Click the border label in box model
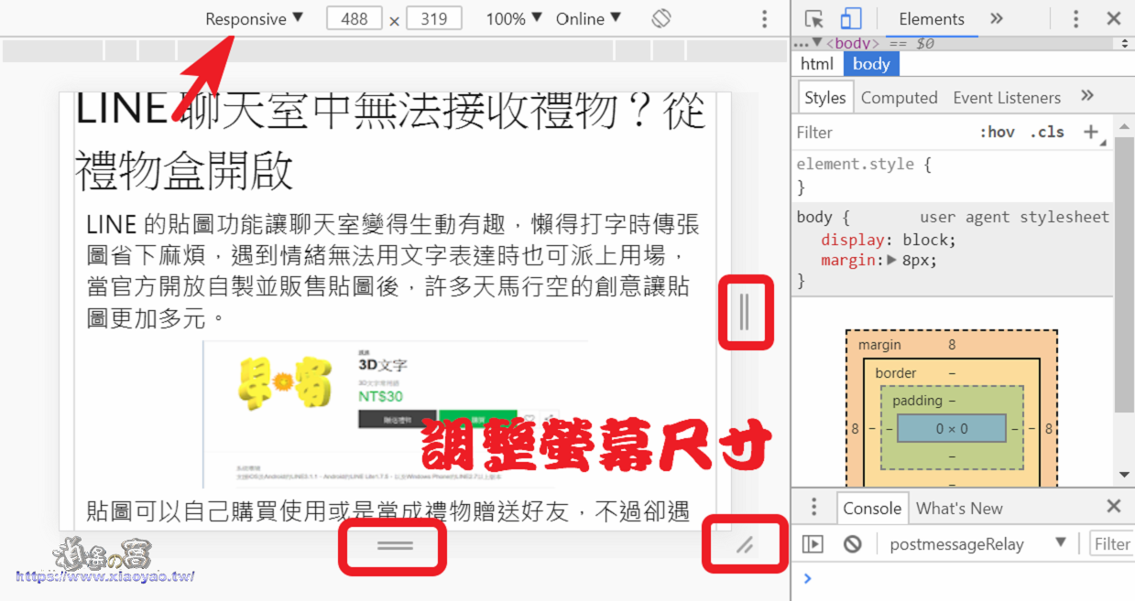The image size is (1135, 601). click(x=896, y=372)
